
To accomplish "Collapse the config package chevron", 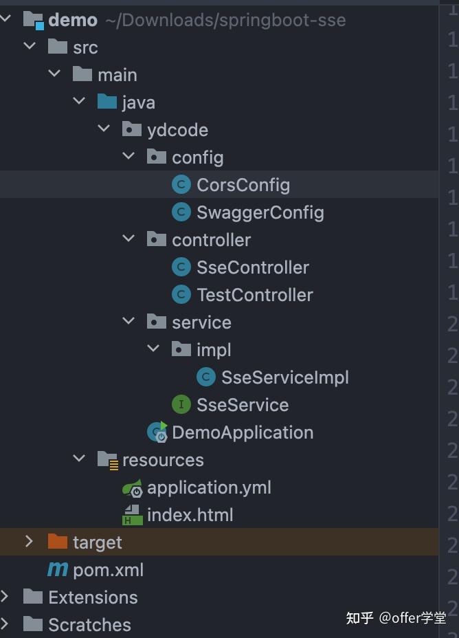I will tap(128, 157).
